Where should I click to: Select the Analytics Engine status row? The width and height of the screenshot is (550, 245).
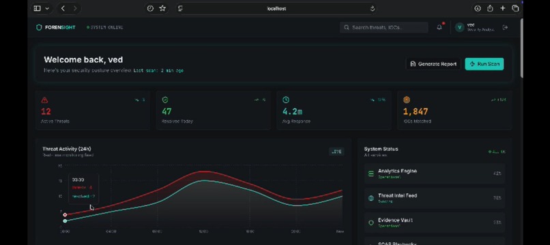point(434,174)
